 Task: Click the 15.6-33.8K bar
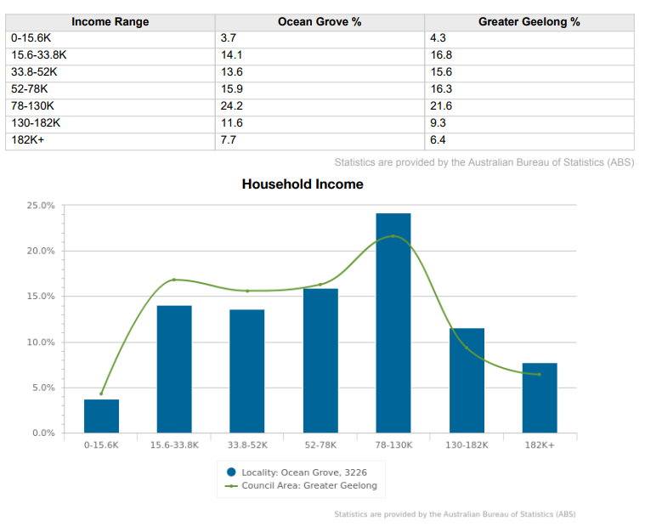174,369
